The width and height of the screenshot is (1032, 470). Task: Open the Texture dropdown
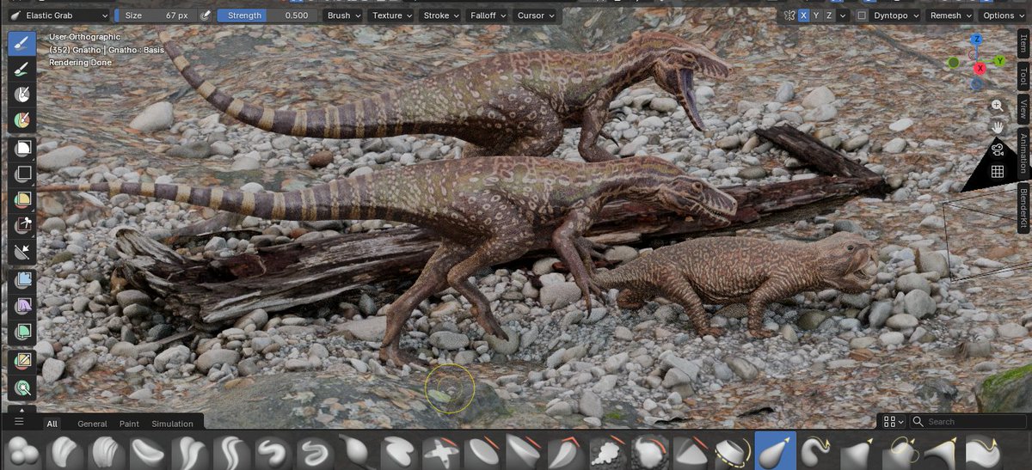point(392,15)
